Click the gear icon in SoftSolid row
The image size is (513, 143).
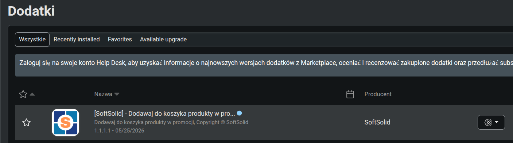pyautogui.click(x=488, y=122)
